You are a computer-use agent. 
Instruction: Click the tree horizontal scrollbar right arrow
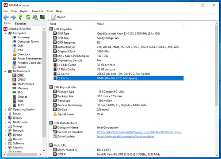(40, 155)
